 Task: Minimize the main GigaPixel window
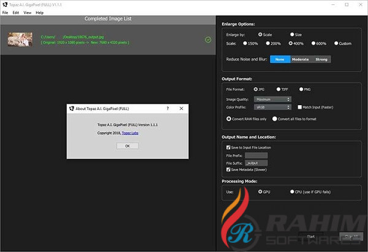tap(333, 4)
